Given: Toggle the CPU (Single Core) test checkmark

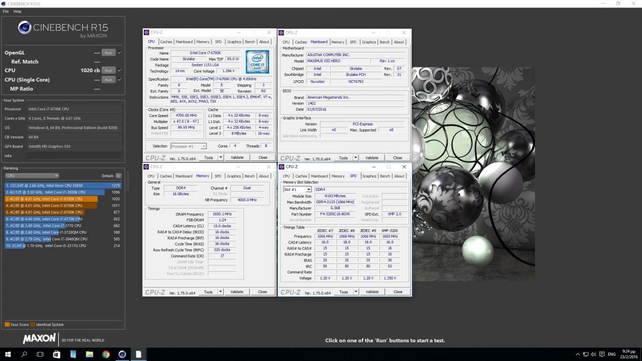Looking at the screenshot, I should pos(120,80).
